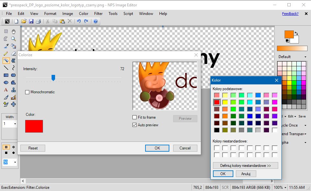Click OK in the Kolor dialog
The image size is (311, 191).
(x=223, y=174)
